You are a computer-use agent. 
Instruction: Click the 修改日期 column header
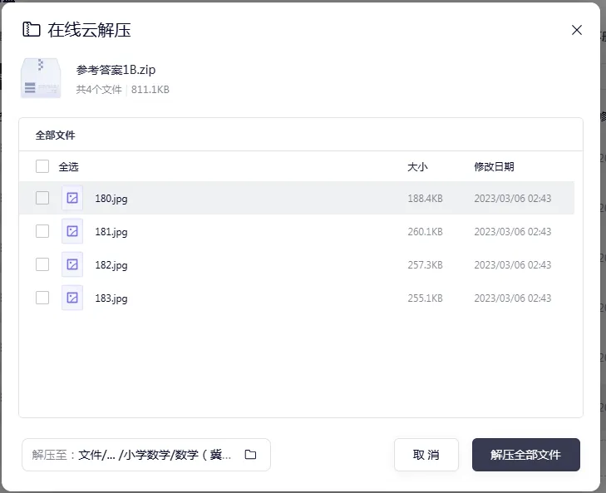[x=494, y=166]
